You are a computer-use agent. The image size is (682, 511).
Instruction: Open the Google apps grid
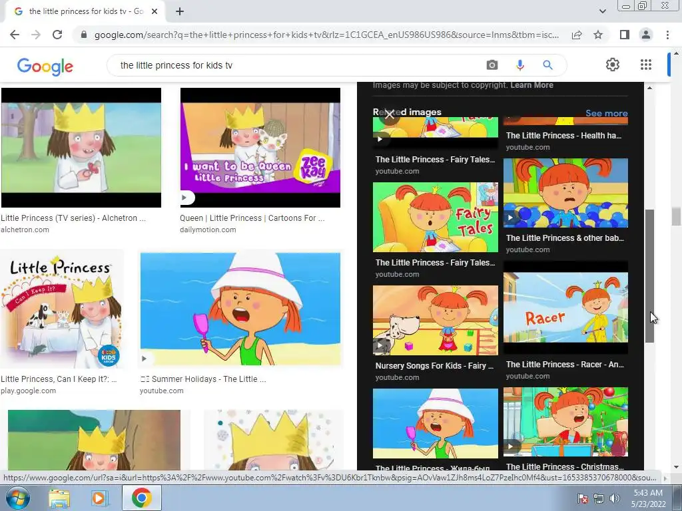point(646,65)
